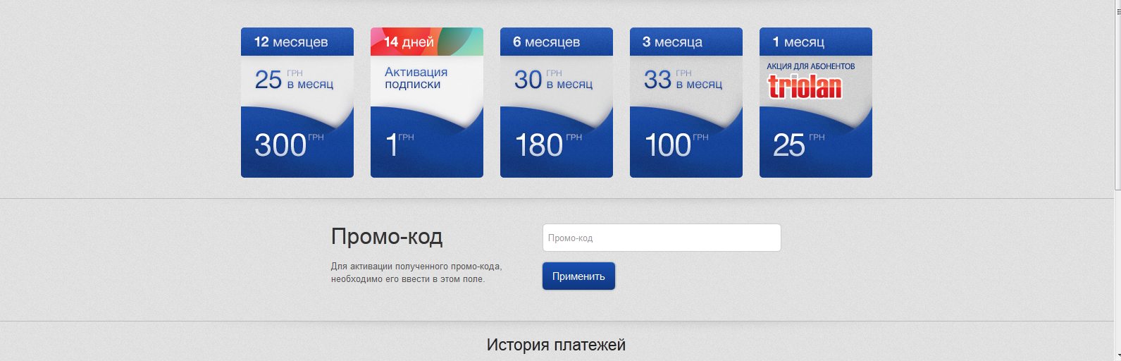Select the 6 месяцев plan for 180 грн
The width and height of the screenshot is (1121, 361).
[557, 102]
